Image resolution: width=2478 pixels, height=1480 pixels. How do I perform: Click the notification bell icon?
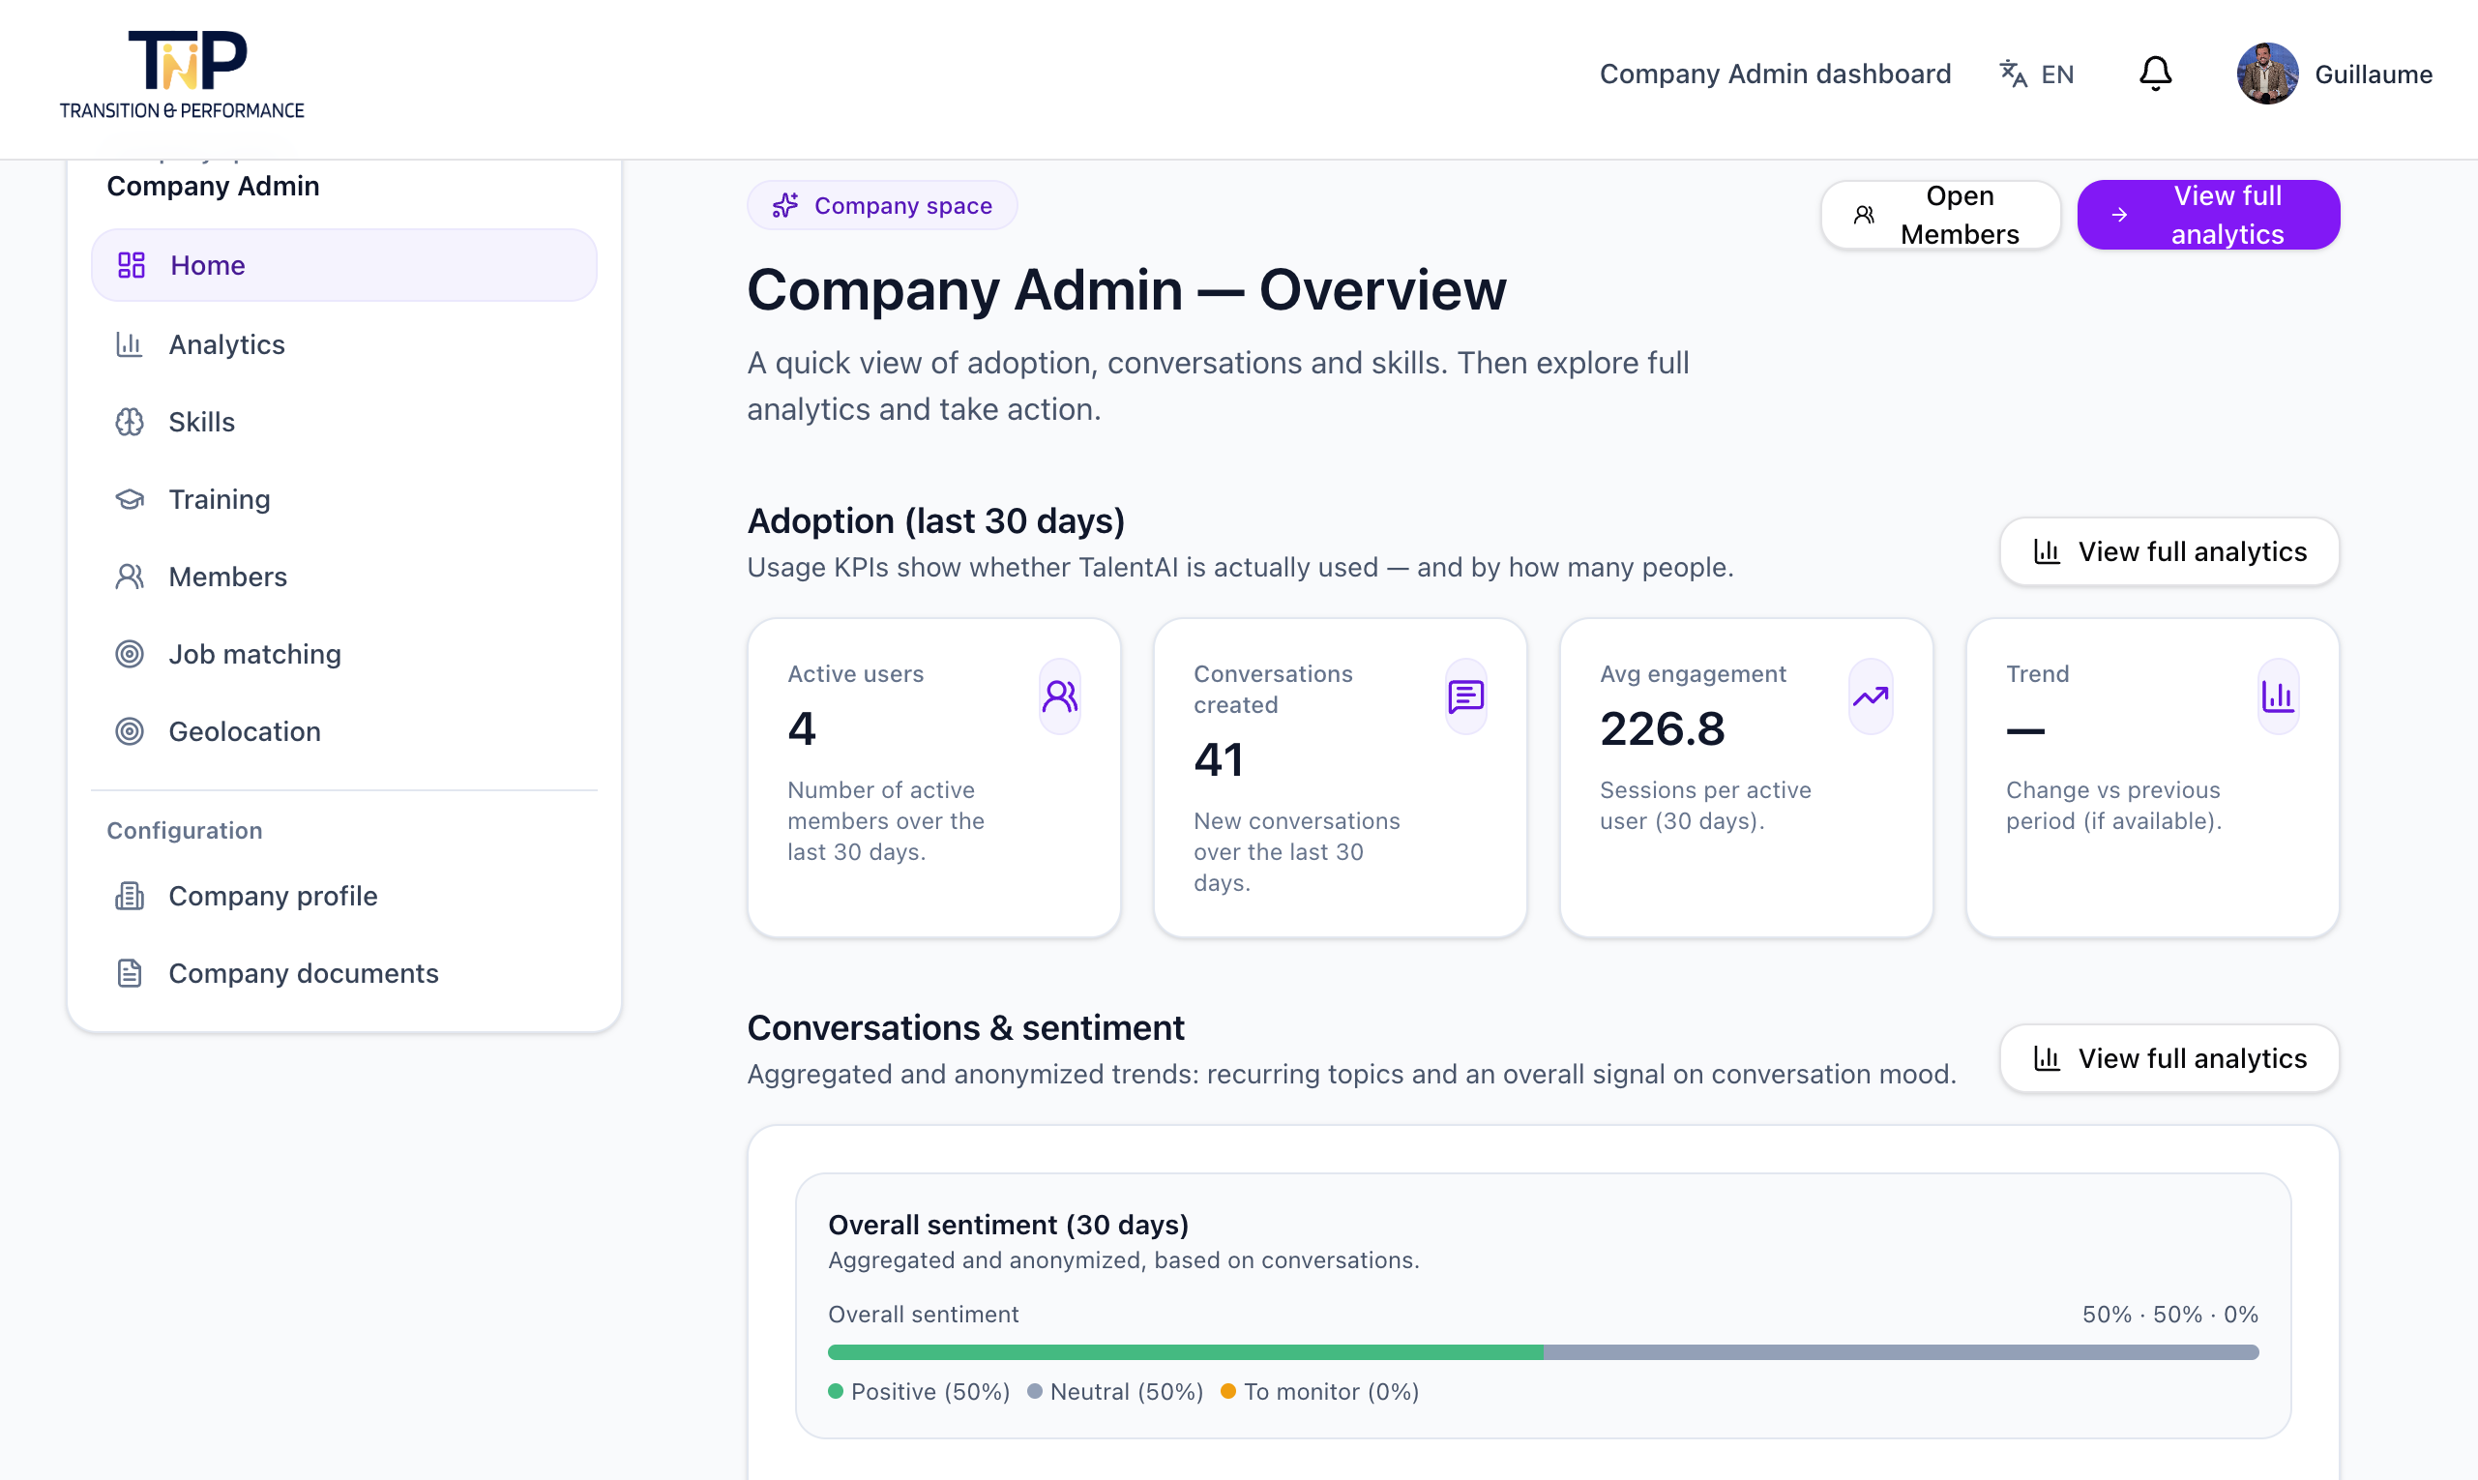click(2155, 74)
